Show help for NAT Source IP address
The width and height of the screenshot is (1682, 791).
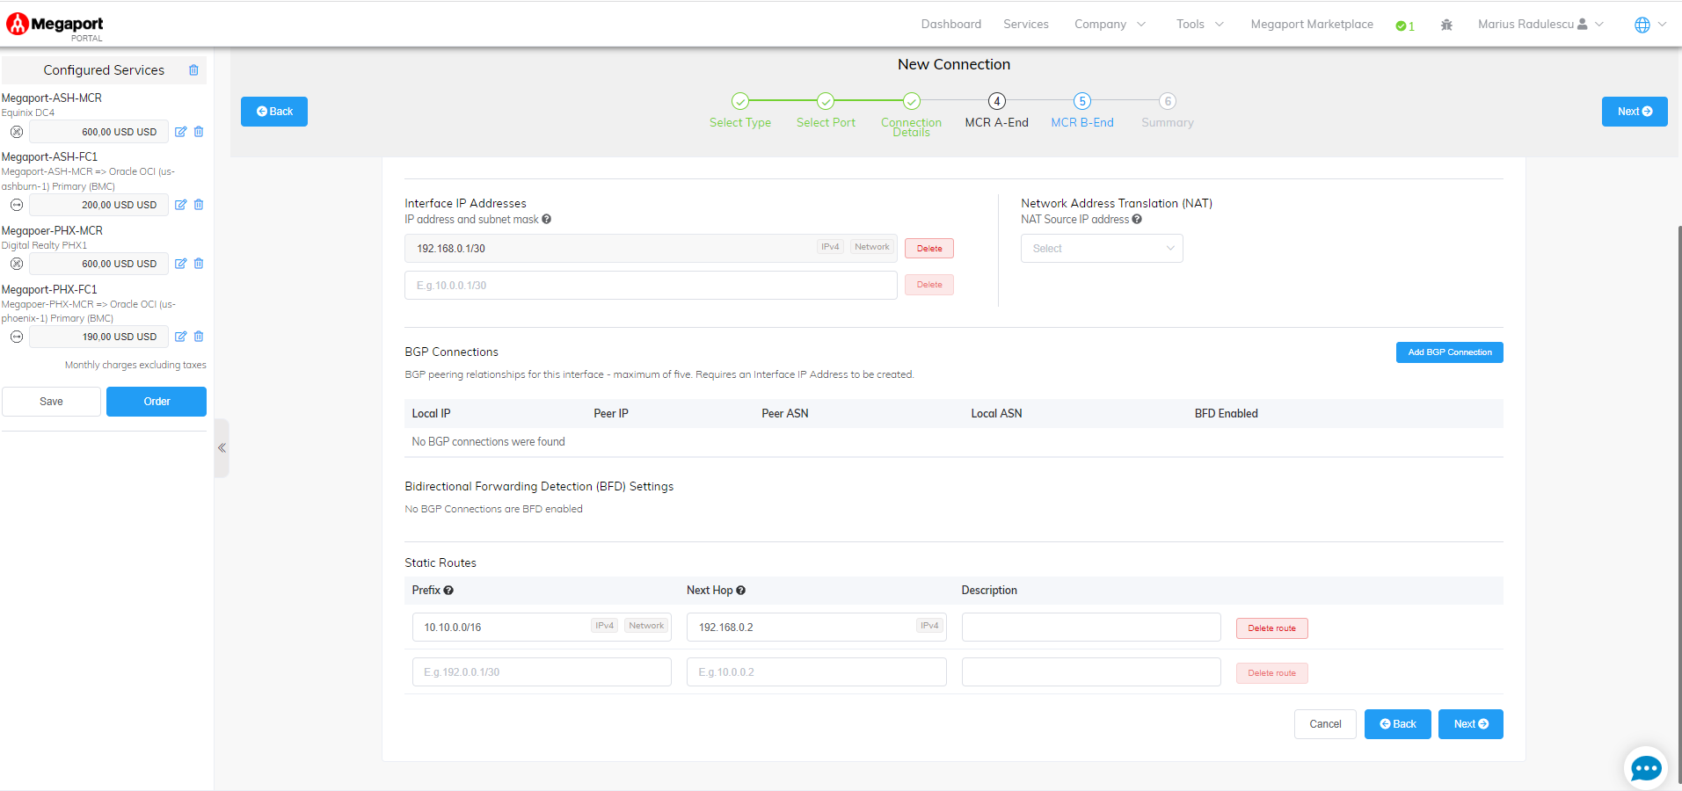click(x=1137, y=220)
